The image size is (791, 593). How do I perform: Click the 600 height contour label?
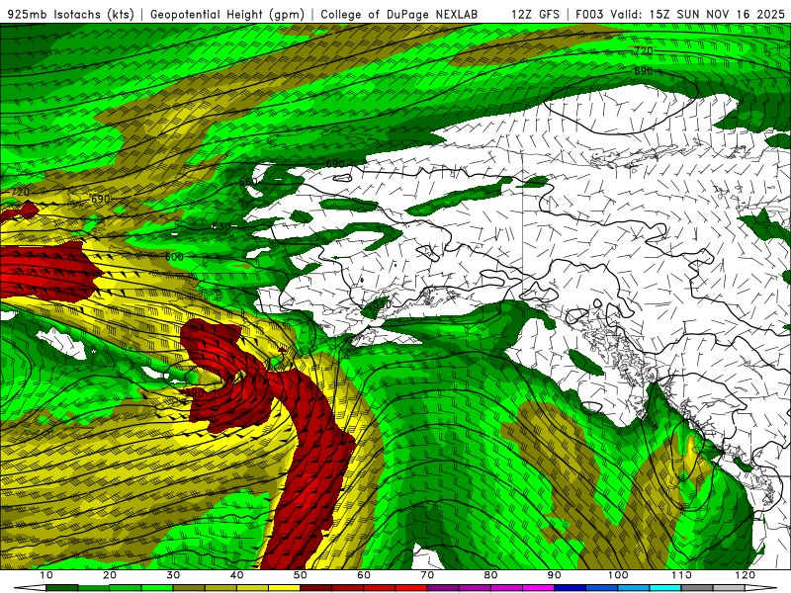tap(175, 257)
